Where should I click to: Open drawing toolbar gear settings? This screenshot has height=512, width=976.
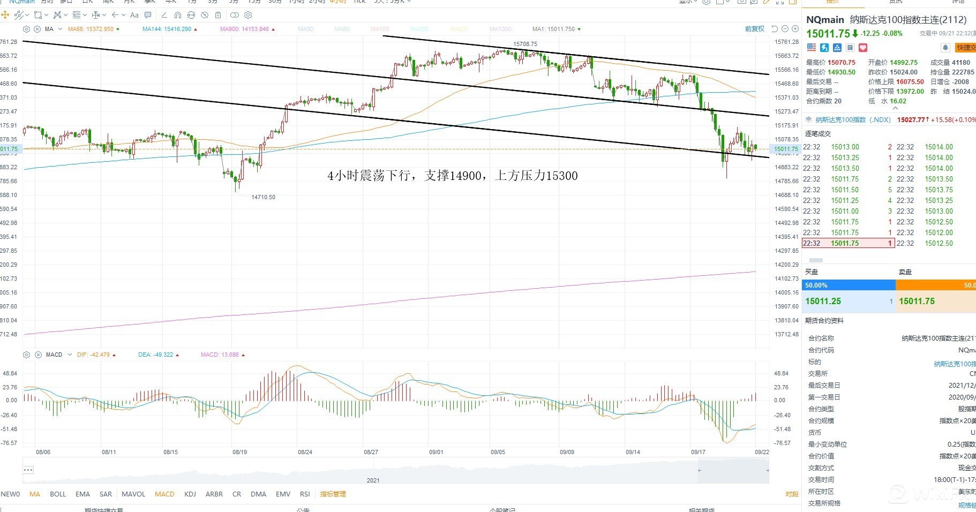248,15
